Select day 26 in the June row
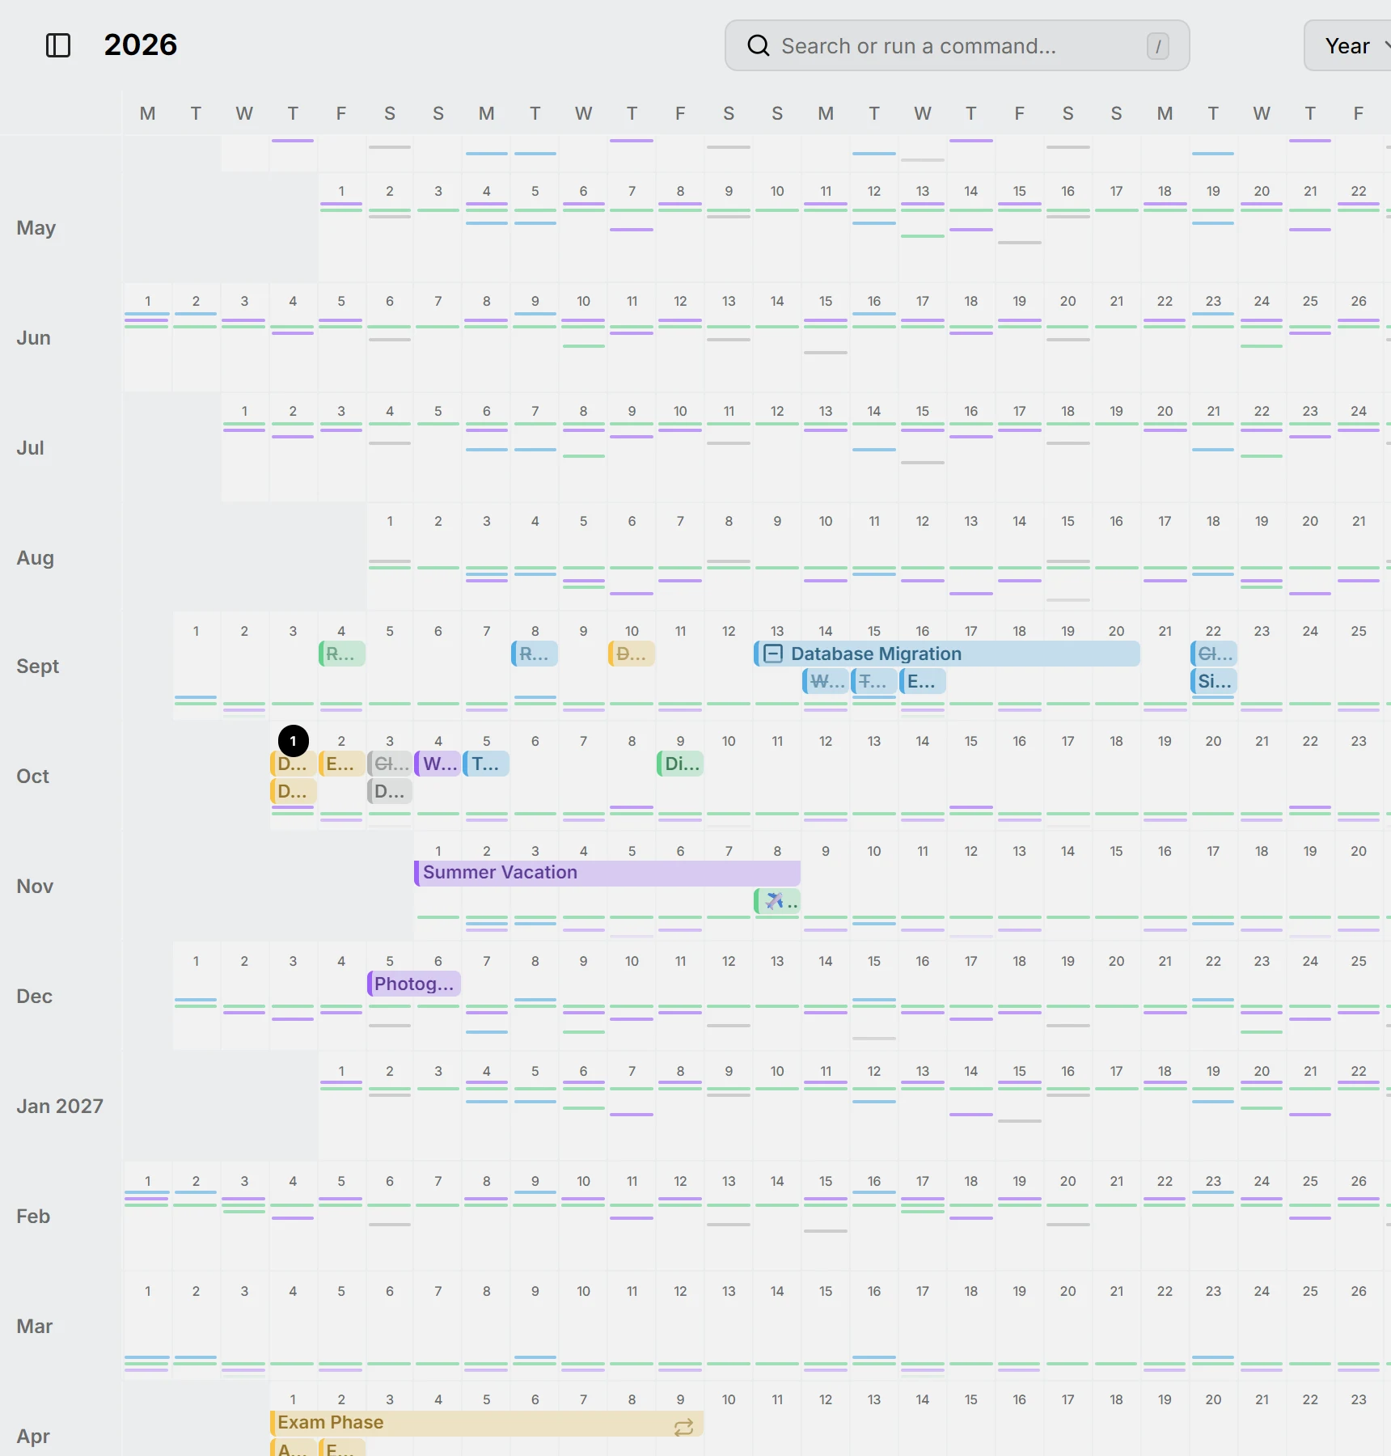This screenshot has width=1391, height=1456. (1359, 302)
